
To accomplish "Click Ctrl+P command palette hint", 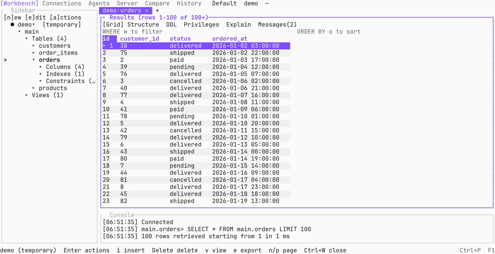I will click(x=470, y=250).
